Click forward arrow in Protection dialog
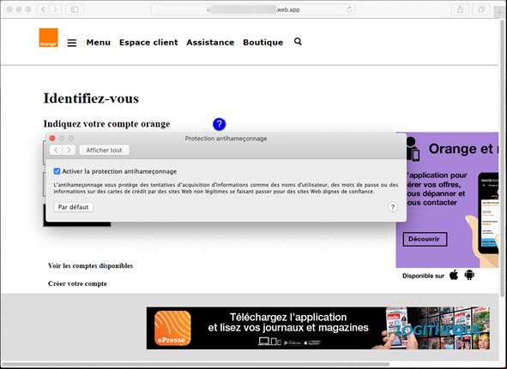507x369 pixels. pos(69,150)
